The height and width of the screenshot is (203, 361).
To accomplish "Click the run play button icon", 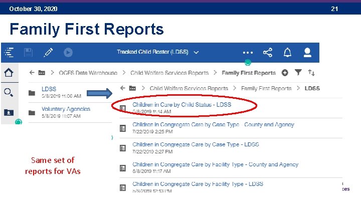I will [68, 52].
